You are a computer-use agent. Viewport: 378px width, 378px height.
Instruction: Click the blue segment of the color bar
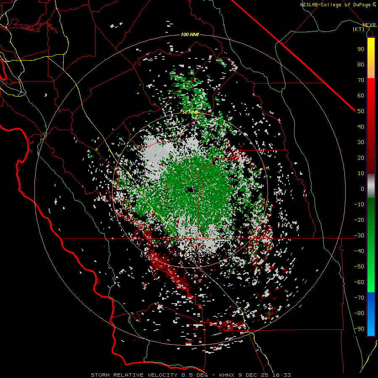click(x=371, y=314)
